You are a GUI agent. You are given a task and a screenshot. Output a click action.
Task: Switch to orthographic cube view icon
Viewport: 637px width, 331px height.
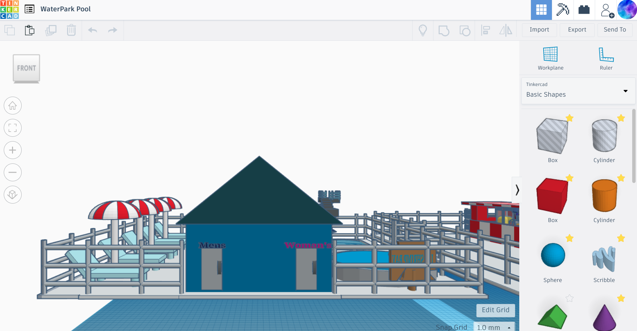(13, 195)
